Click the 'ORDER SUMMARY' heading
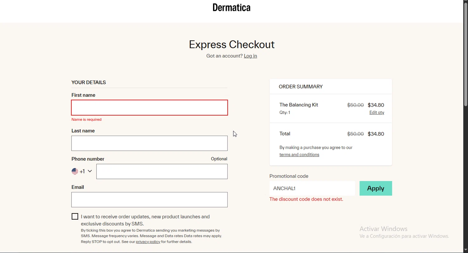This screenshot has height=253, width=468. 301,87
